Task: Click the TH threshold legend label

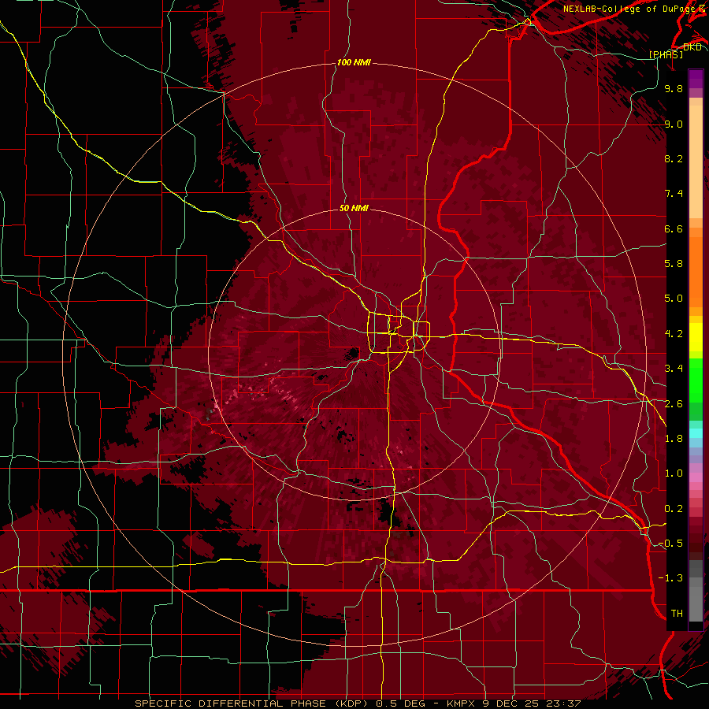Action: (677, 614)
